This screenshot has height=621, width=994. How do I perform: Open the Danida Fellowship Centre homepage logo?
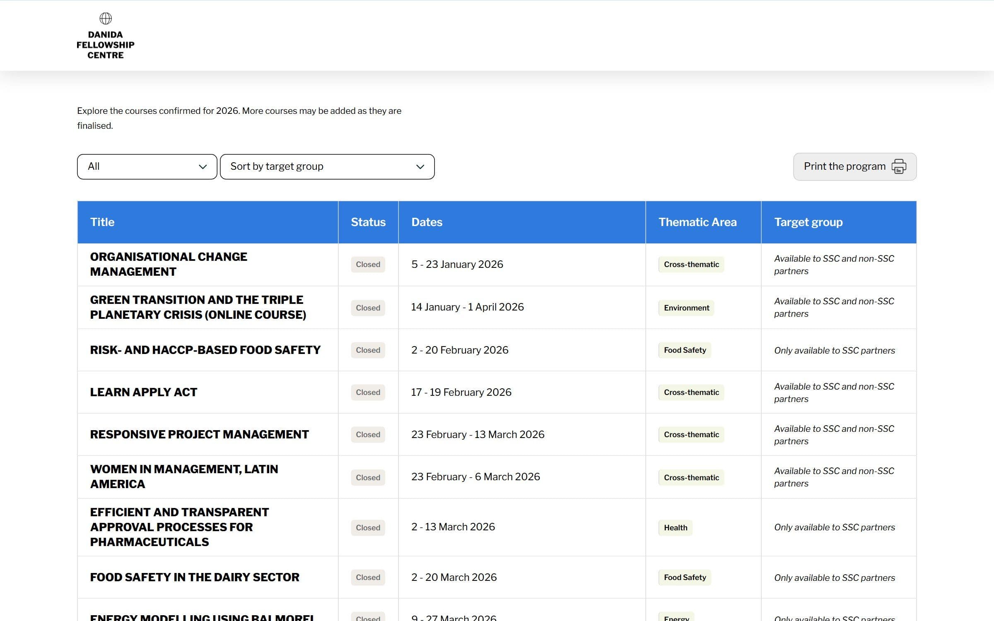click(x=106, y=36)
